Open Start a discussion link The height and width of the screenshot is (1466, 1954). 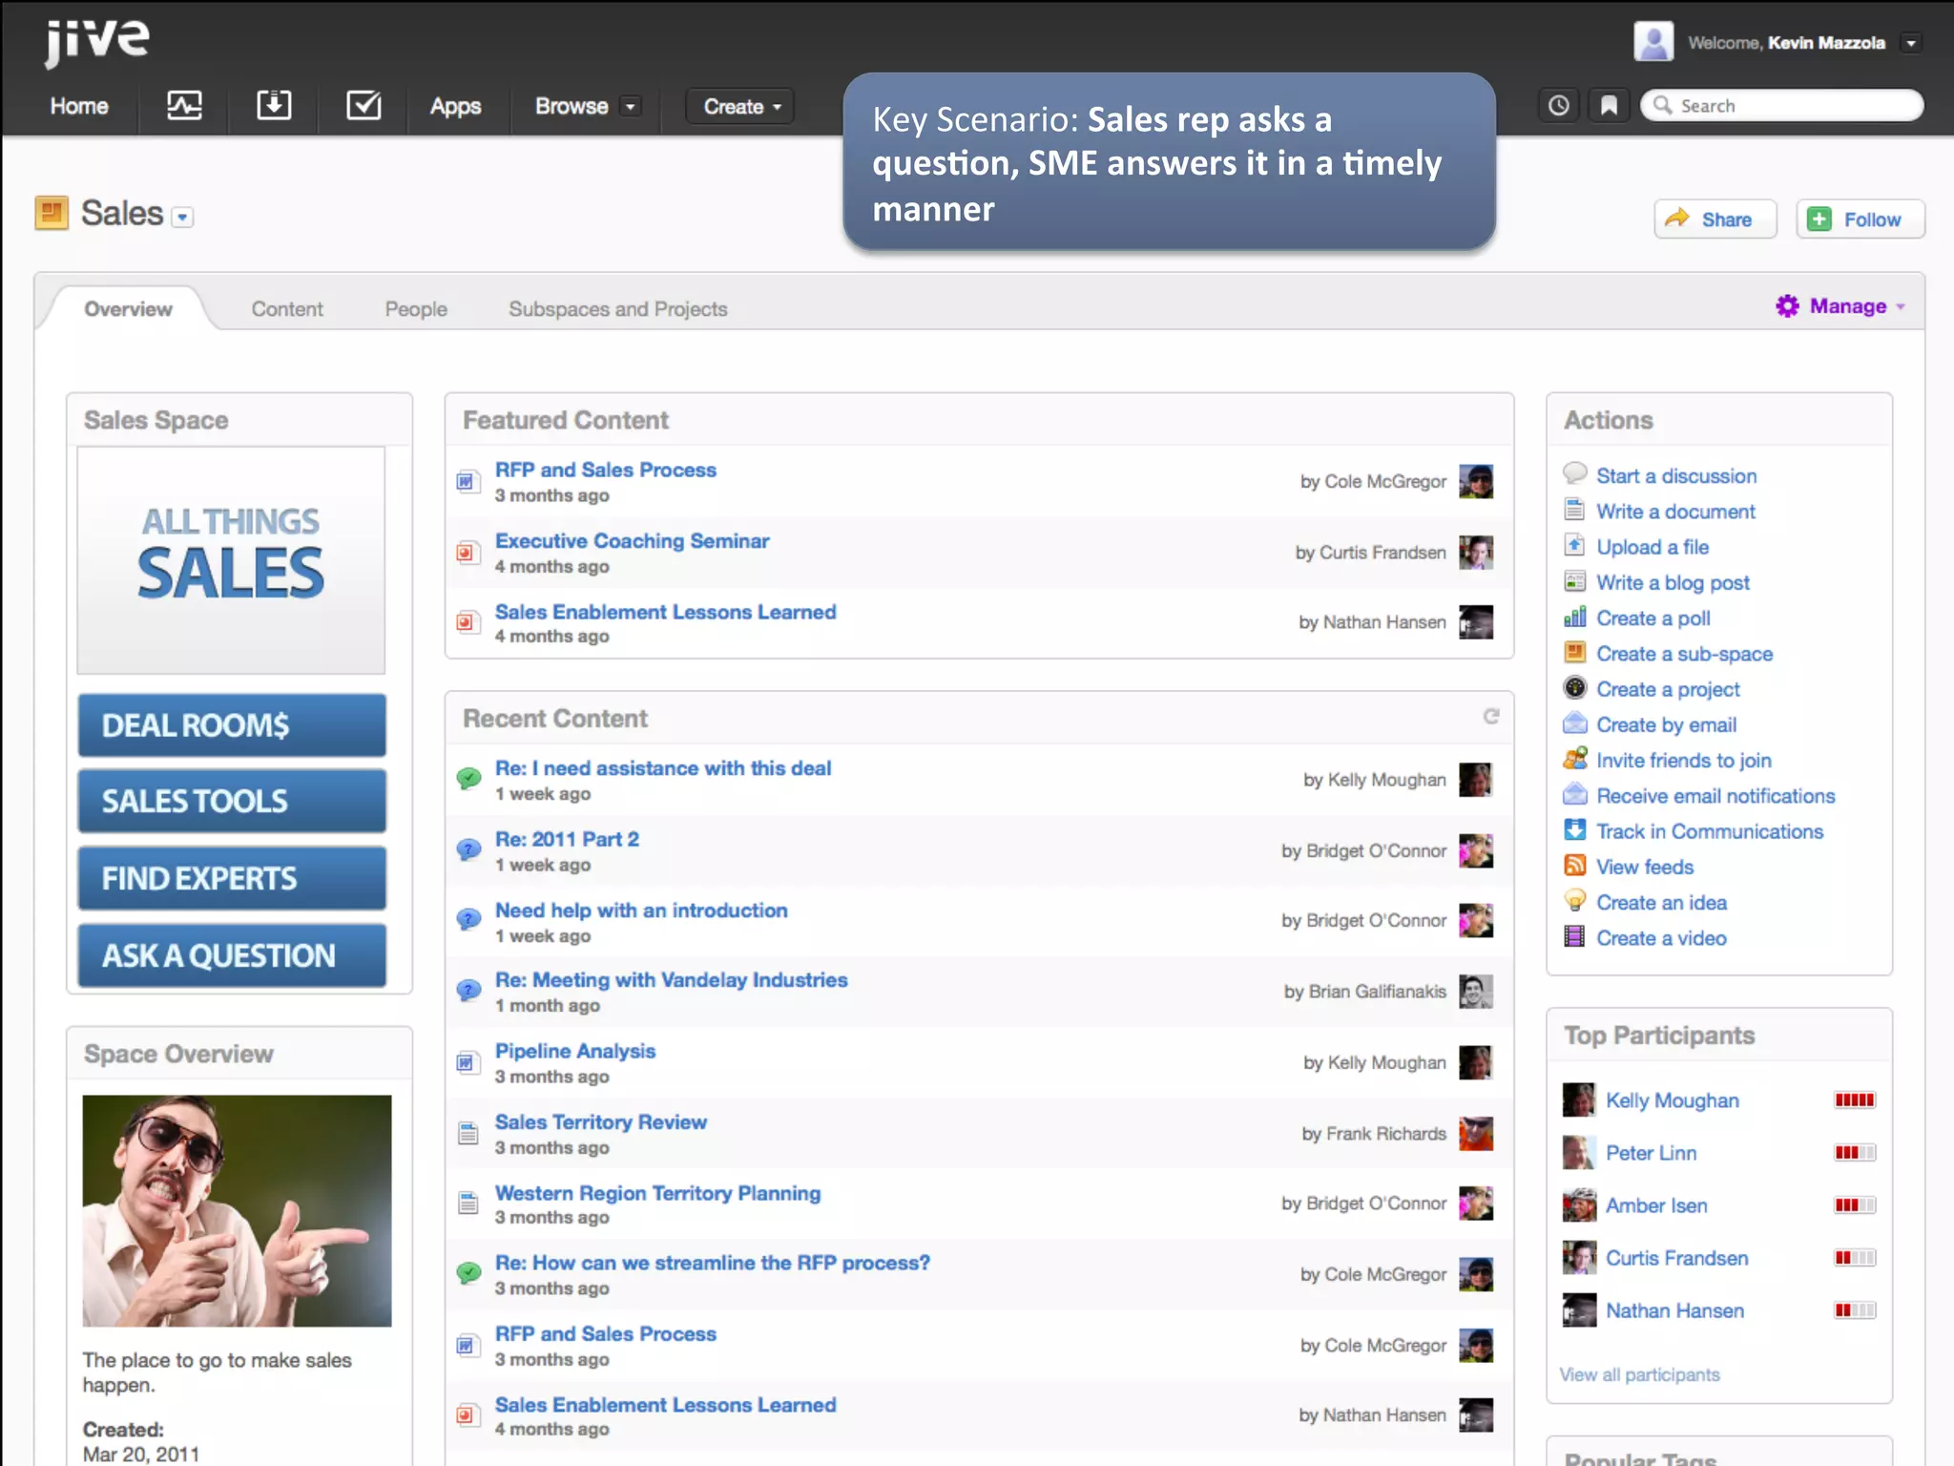[1676, 476]
